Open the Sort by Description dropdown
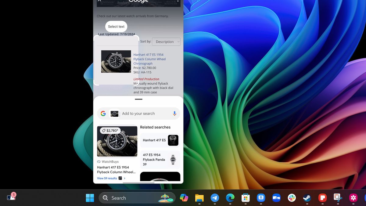Viewport: 366px width, 206px height. (x=166, y=42)
